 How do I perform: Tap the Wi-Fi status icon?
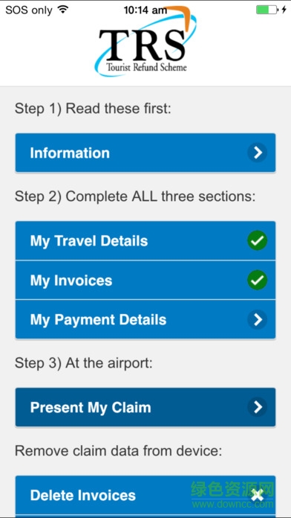[x=62, y=10]
